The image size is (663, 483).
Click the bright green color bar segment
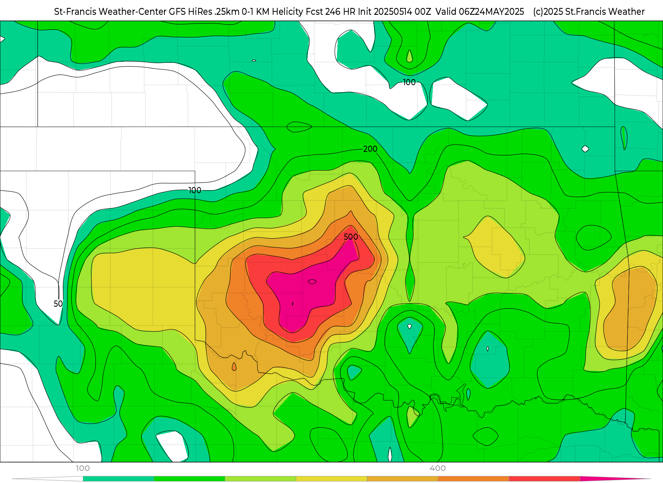(190, 479)
